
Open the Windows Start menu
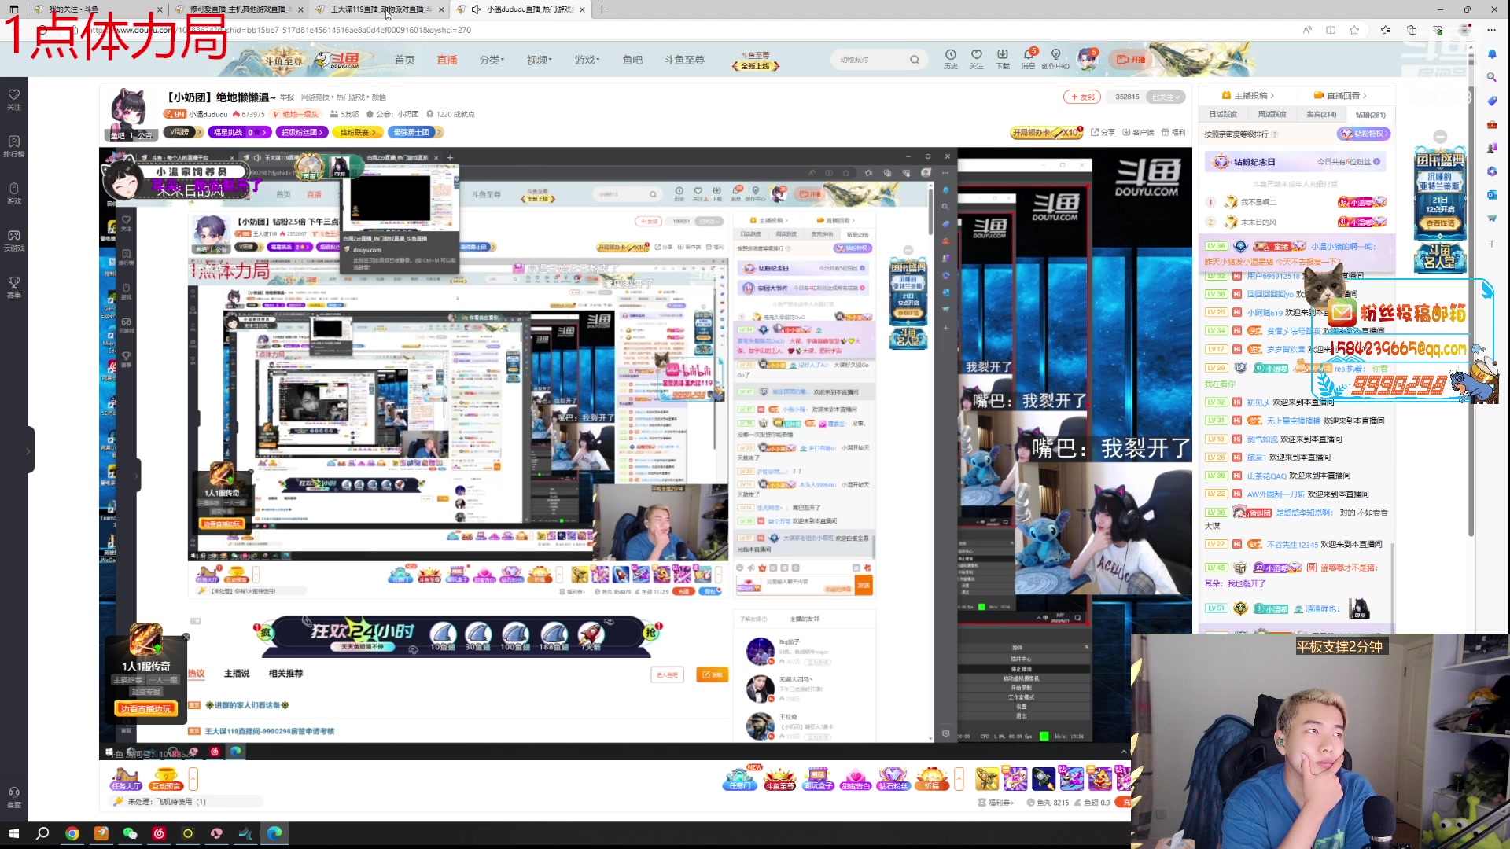point(13,833)
